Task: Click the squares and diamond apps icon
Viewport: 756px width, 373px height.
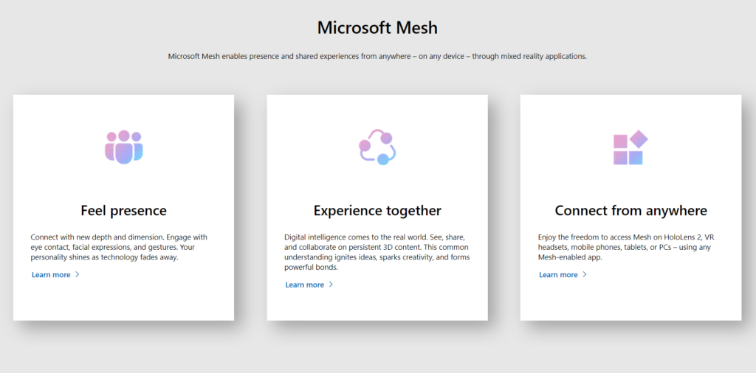Action: click(630, 147)
